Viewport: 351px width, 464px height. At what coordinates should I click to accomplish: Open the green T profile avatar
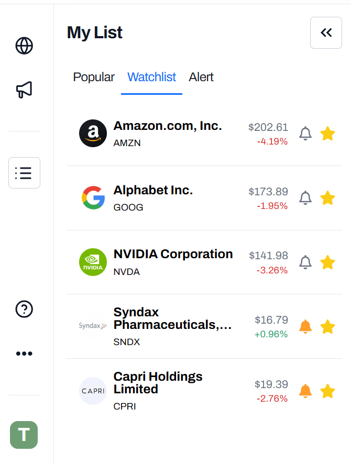(x=24, y=435)
